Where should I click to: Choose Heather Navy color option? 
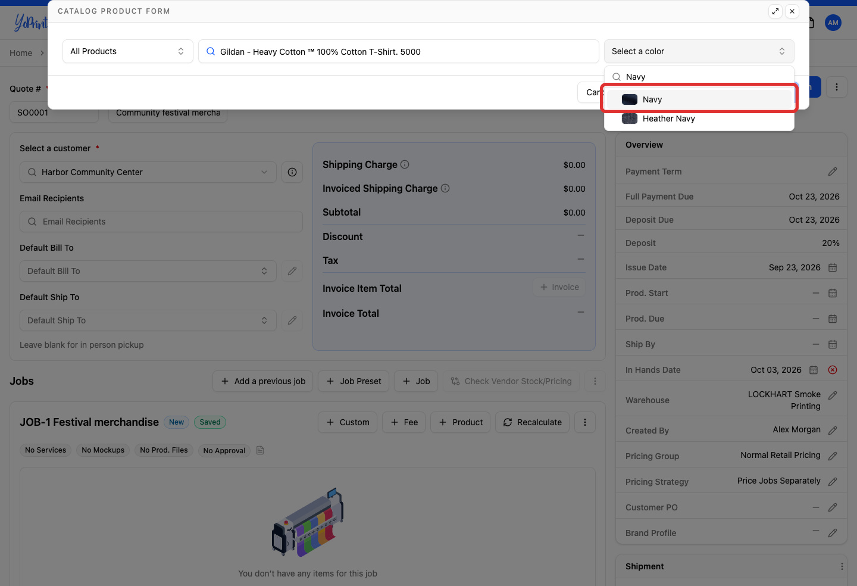[699, 119]
